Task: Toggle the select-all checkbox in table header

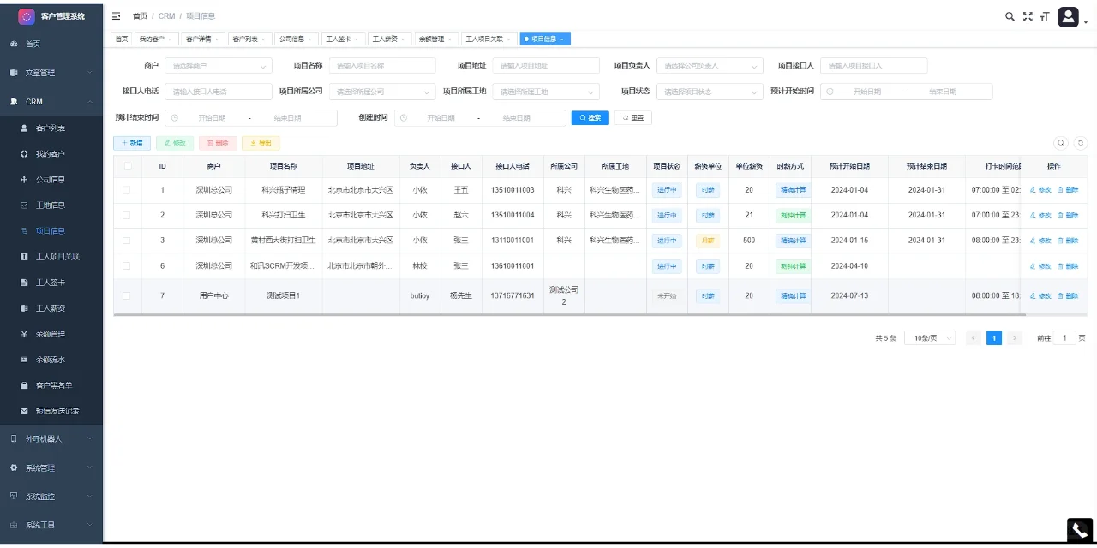Action: (x=126, y=166)
